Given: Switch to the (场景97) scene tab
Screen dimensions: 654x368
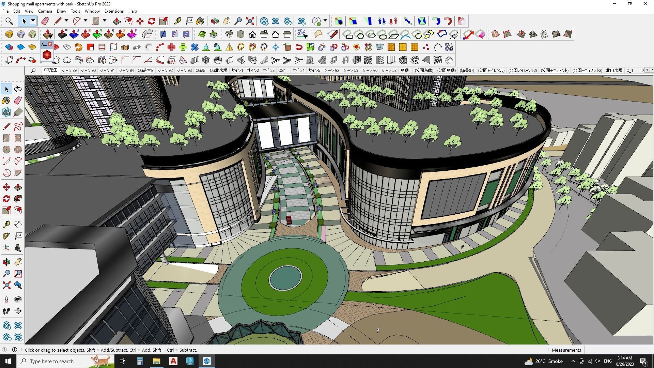Looking at the screenshot, I should pyautogui.click(x=467, y=71).
